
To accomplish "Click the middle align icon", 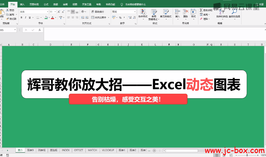I will coord(73,12).
